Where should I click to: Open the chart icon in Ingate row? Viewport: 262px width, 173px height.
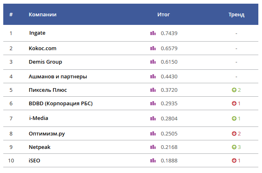(153, 33)
